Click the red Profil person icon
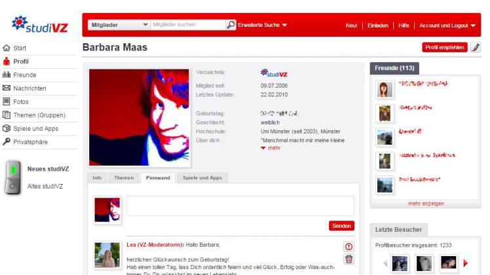Image resolution: width=490 pixels, height=275 pixels. [7, 62]
